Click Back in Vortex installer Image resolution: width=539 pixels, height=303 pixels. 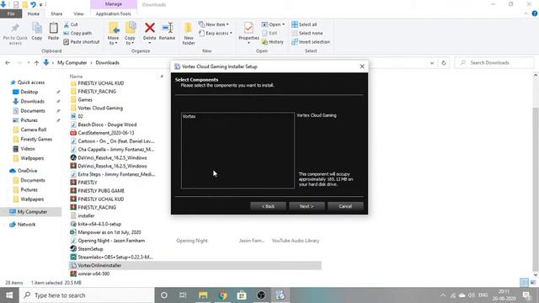[x=268, y=206]
